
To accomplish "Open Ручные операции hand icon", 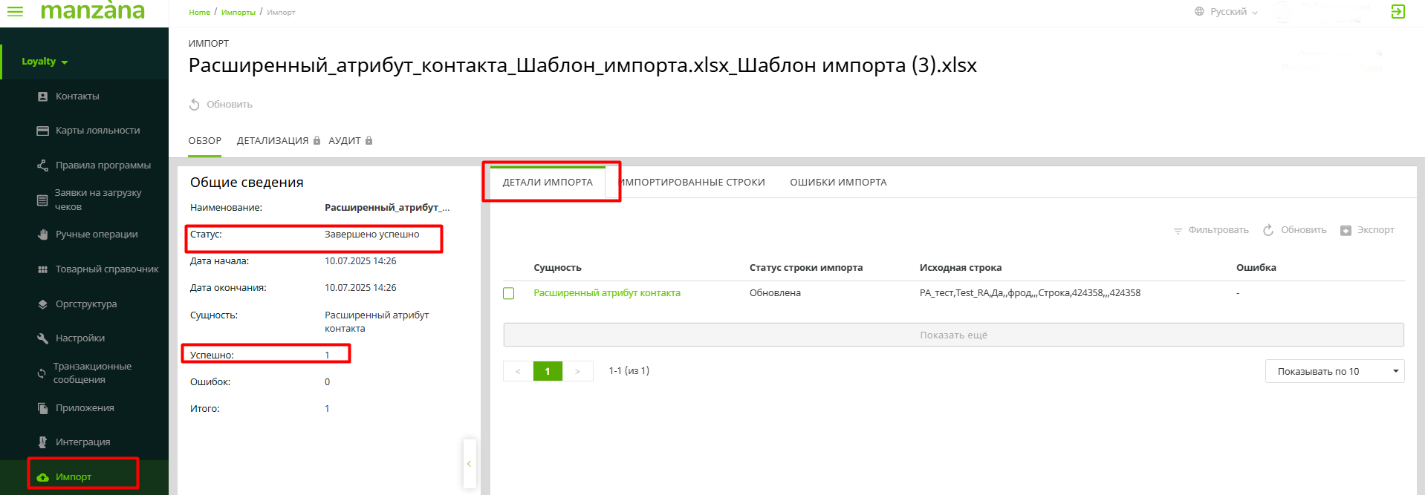I will [x=42, y=235].
